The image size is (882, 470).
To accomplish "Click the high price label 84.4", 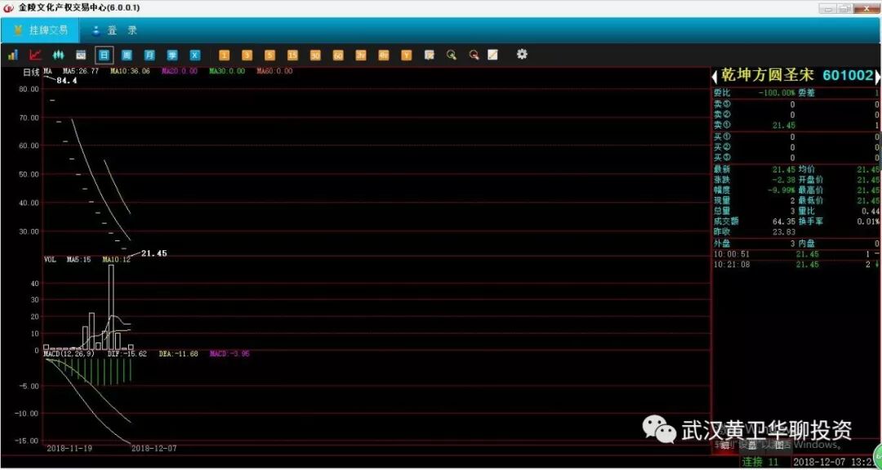I will pyautogui.click(x=67, y=81).
